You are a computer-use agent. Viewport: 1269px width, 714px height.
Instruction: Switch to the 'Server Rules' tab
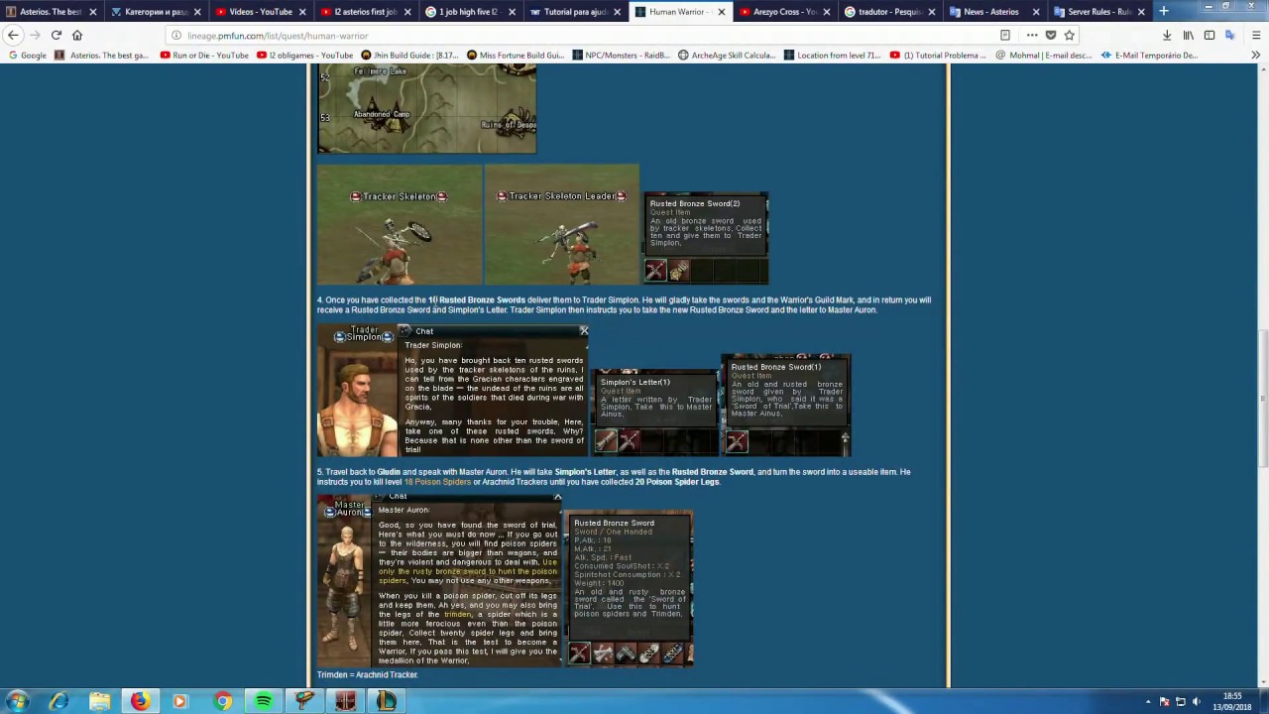[1096, 12]
